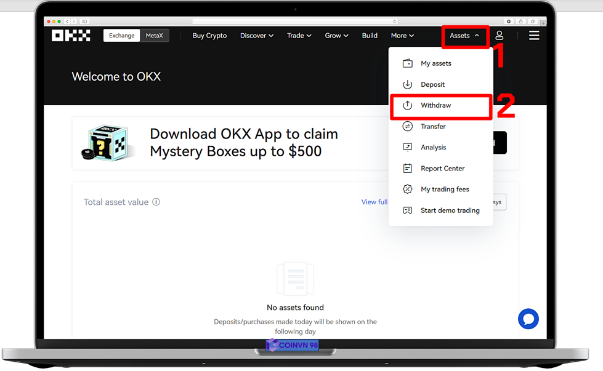Viewport: 603px width, 371px height.
Task: Open the Buy Crypto link
Action: (x=209, y=36)
